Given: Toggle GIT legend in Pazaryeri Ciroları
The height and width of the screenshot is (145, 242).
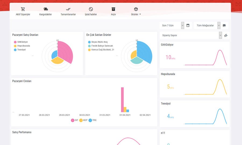Looking at the screenshot, I should (74, 120).
